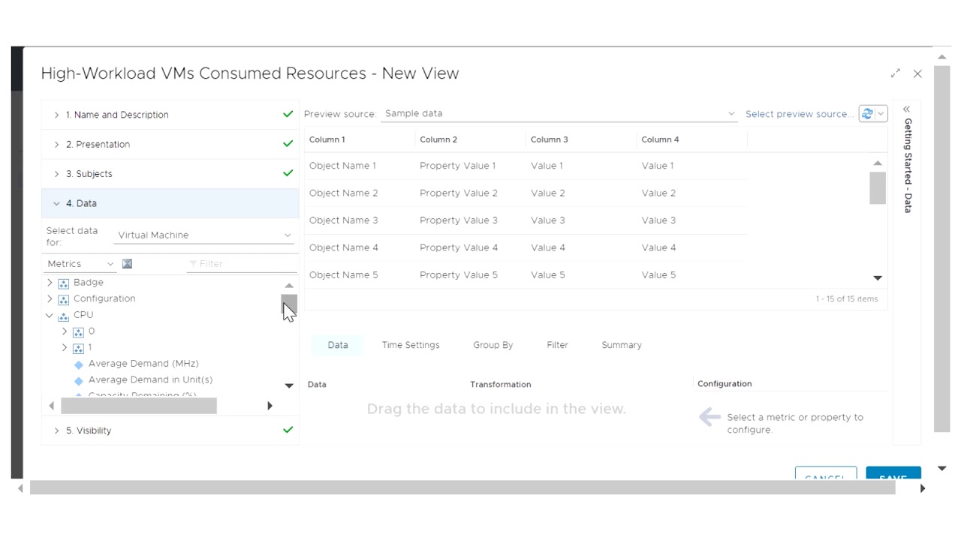
Task: Open the Preview source dropdown
Action: point(559,114)
